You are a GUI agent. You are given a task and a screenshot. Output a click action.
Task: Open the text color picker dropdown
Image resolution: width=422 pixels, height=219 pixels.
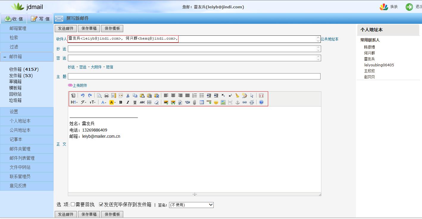(x=104, y=102)
